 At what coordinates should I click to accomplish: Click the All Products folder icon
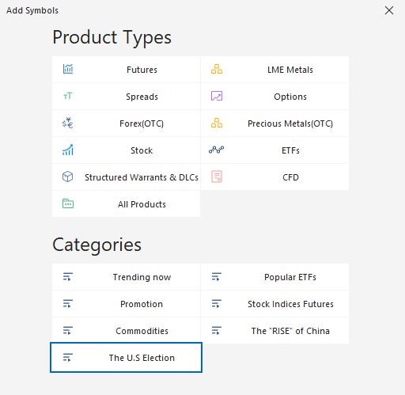point(68,203)
